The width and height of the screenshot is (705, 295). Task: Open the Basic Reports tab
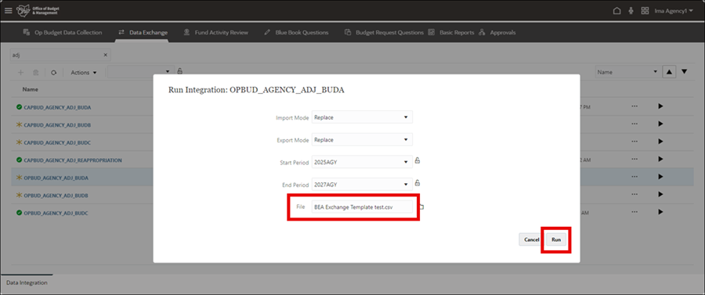pyautogui.click(x=450, y=32)
